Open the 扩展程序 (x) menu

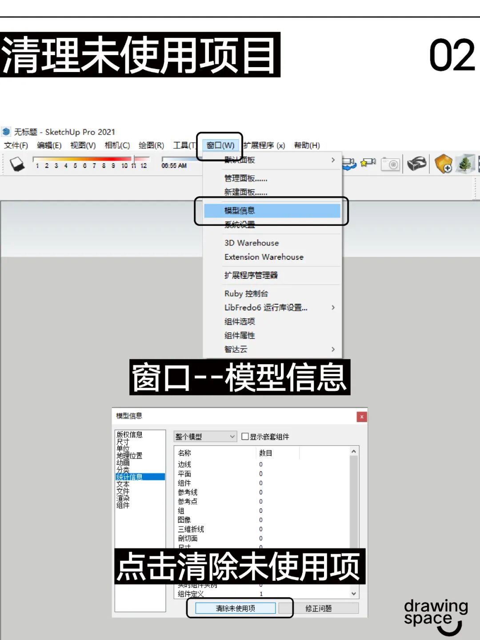[x=264, y=145]
